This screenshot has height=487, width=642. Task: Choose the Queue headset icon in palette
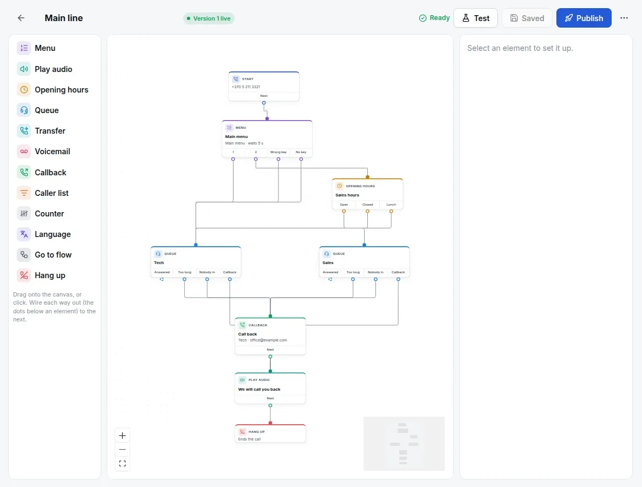pos(24,110)
